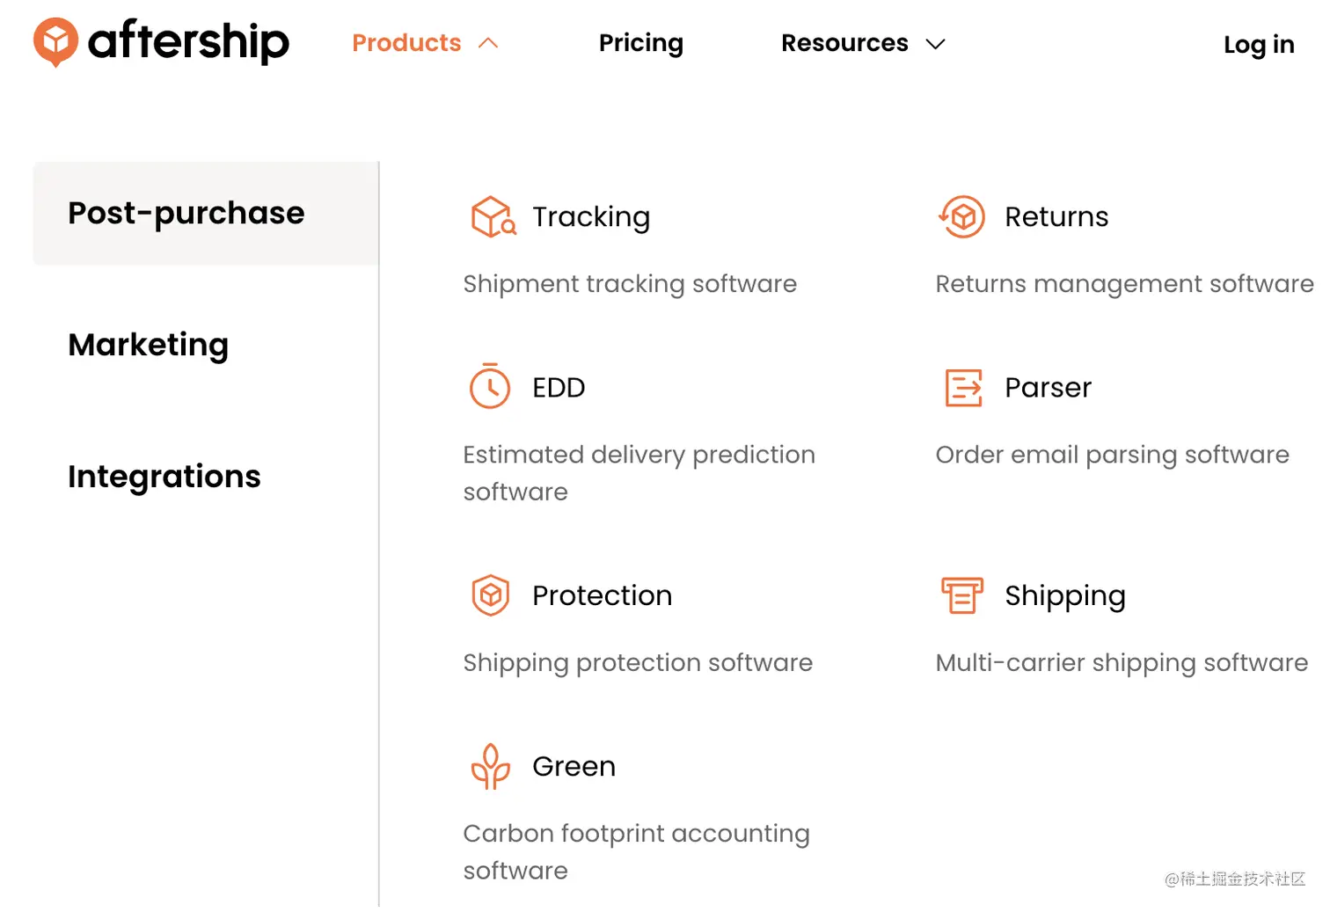Click the Tracking package icon
Screen dimensions: 1330x912
pyautogui.click(x=493, y=217)
